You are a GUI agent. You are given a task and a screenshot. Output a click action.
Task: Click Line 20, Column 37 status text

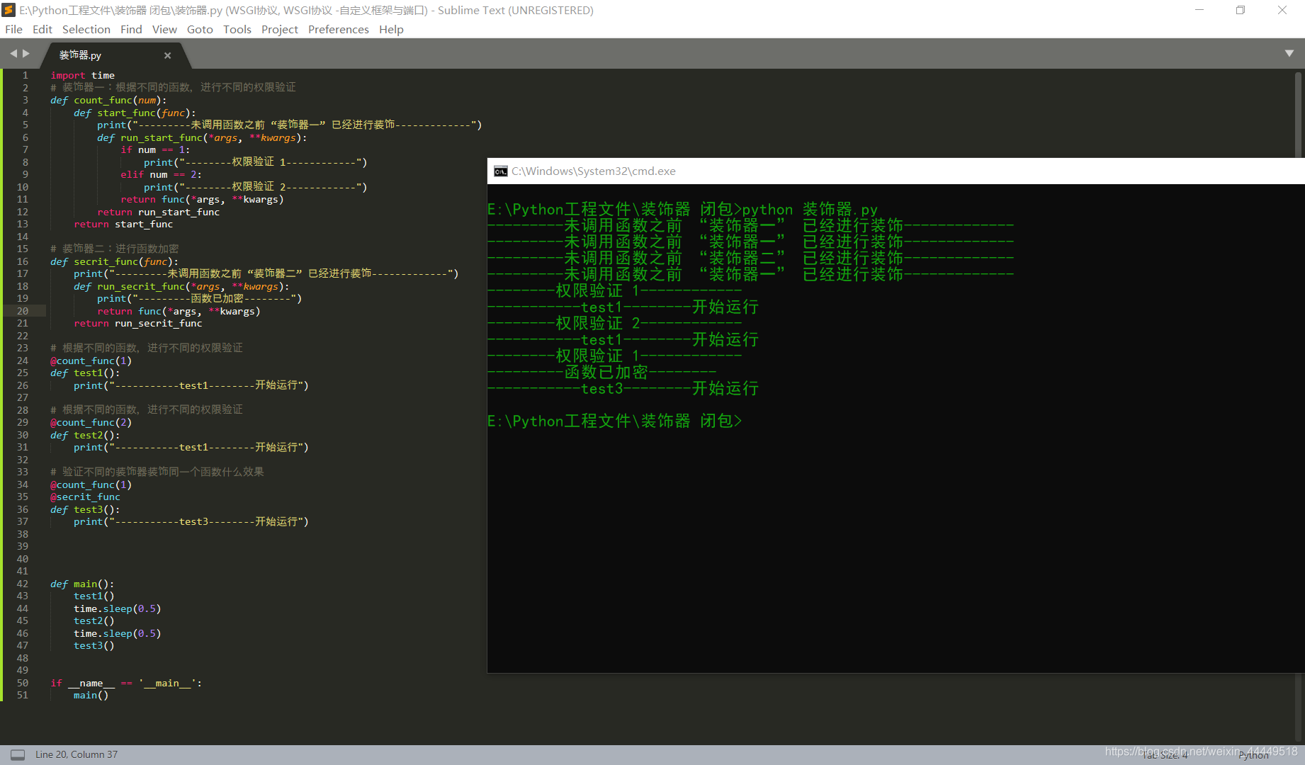(77, 754)
